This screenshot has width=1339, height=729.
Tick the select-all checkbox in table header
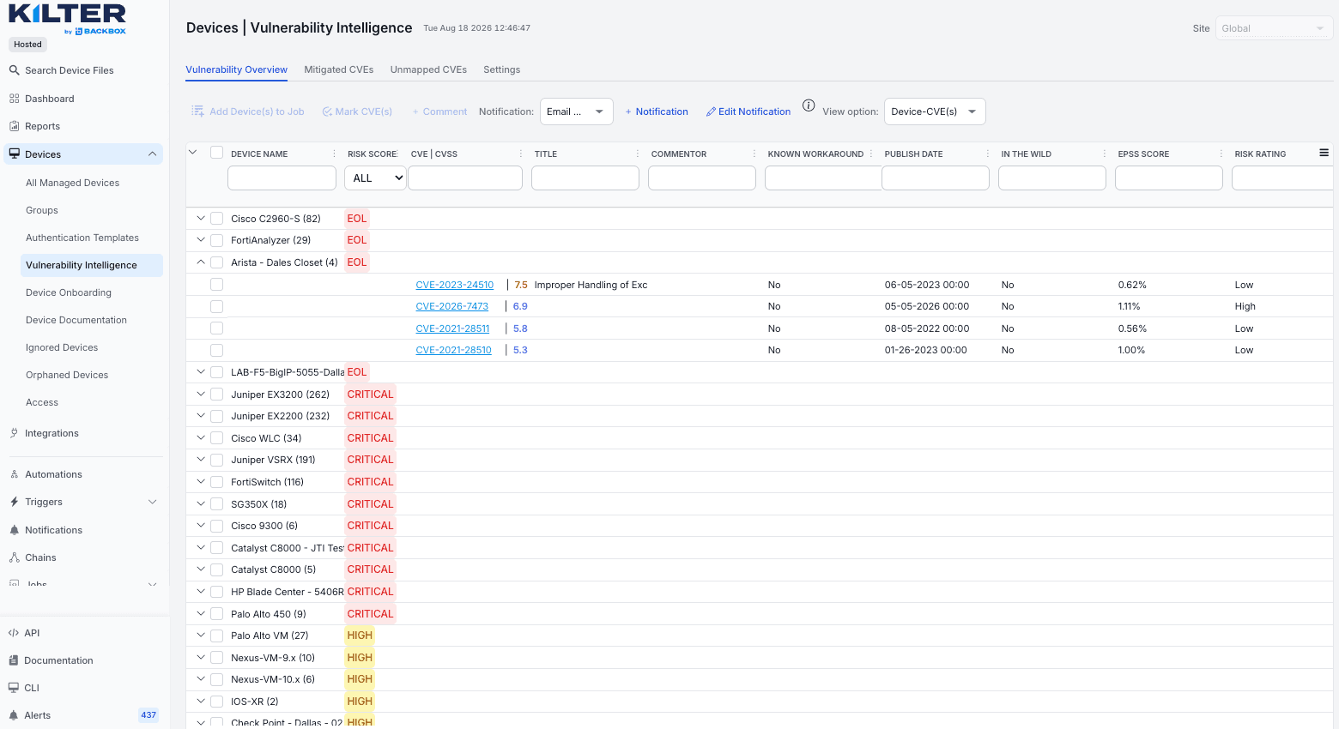(216, 153)
